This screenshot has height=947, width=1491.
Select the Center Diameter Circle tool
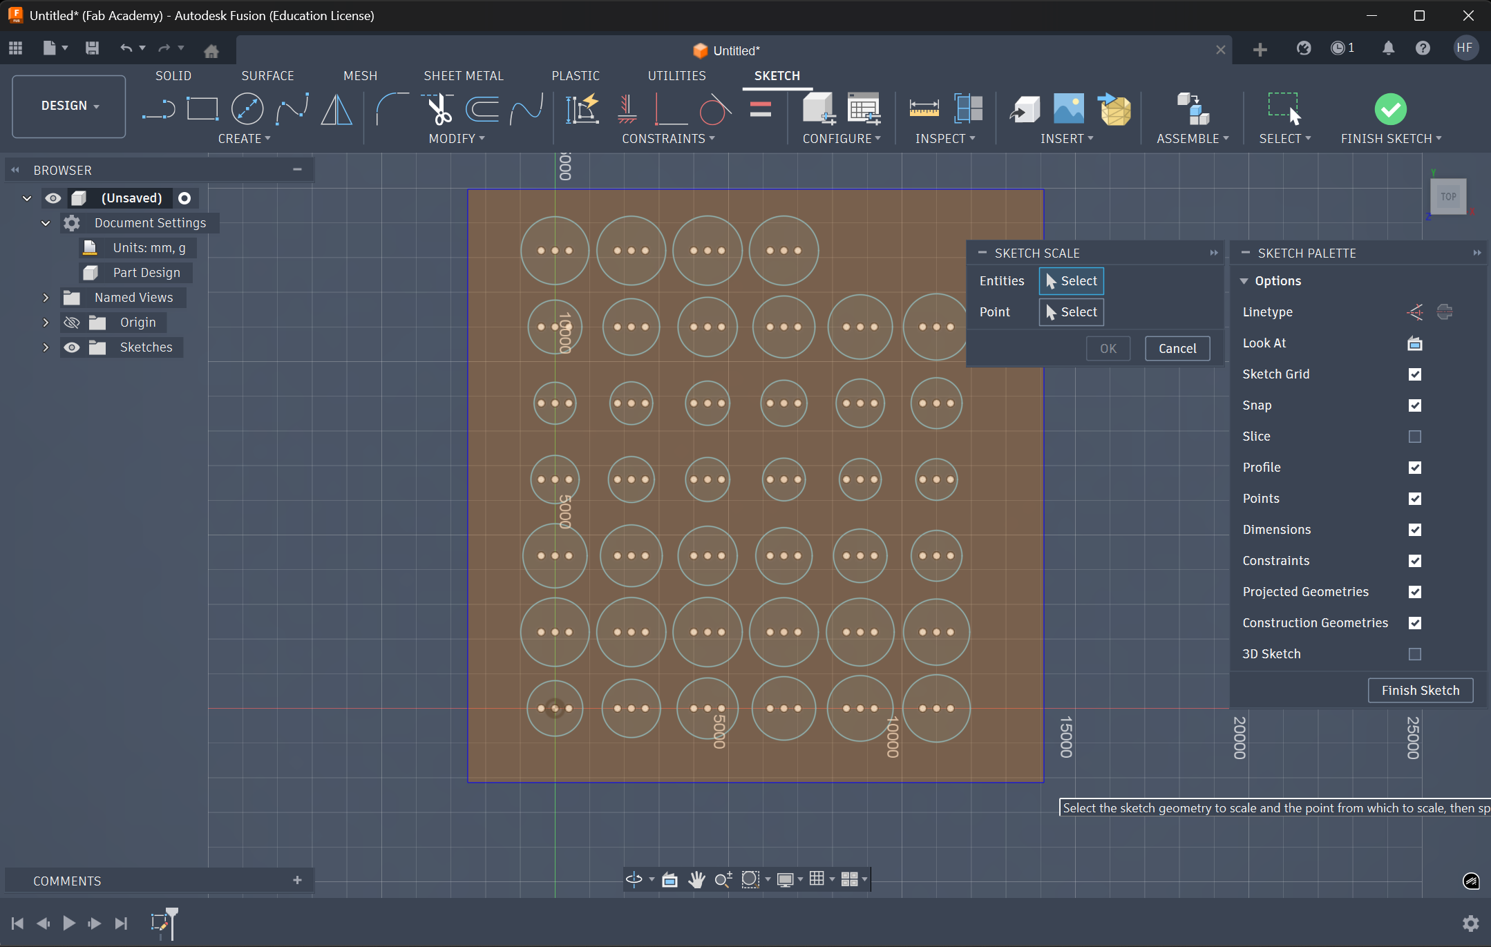pos(247,108)
